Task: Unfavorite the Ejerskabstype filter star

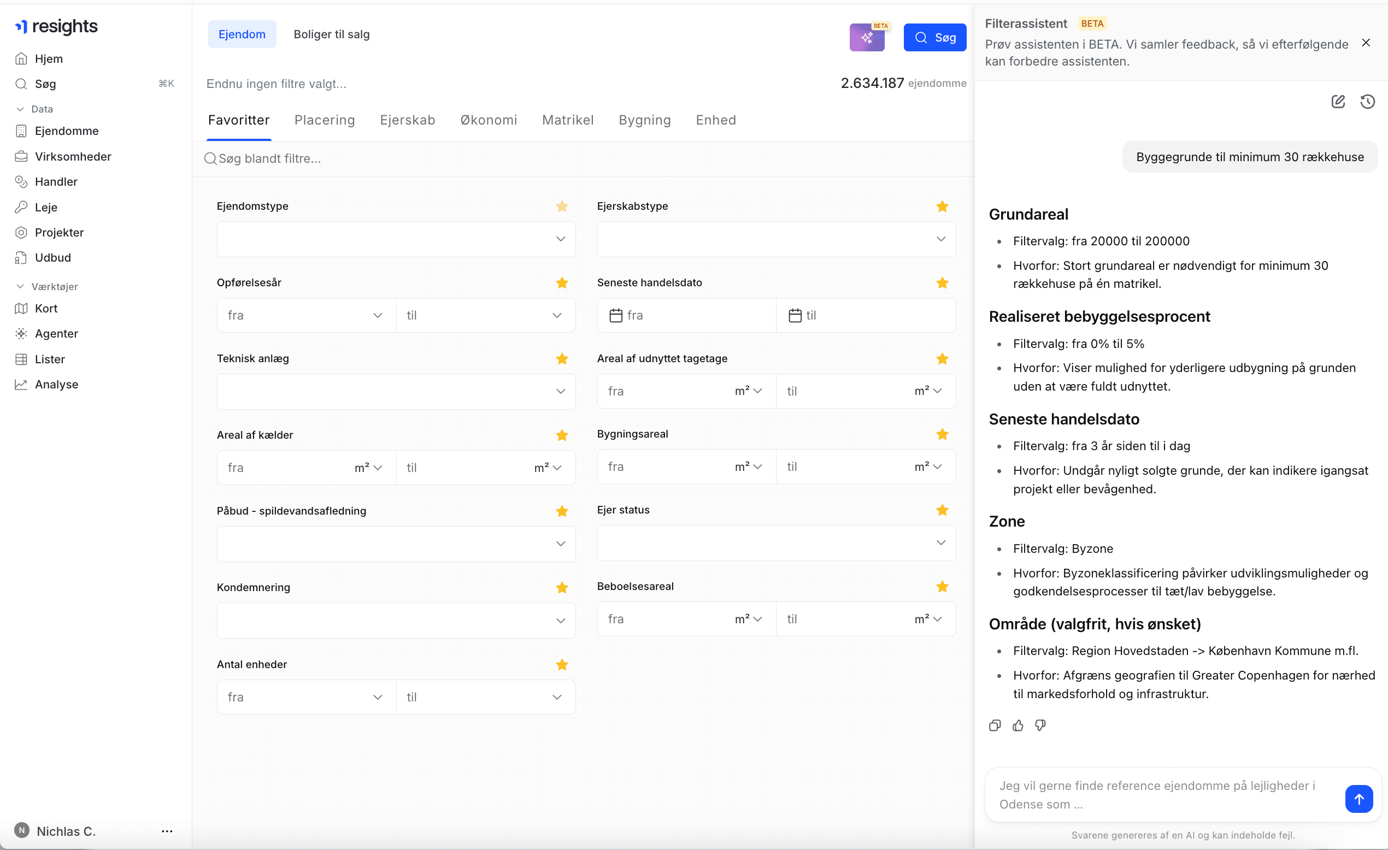Action: pos(943,206)
